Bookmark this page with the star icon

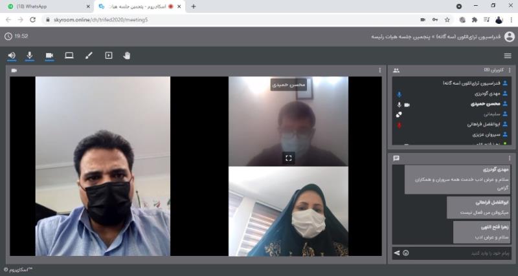[447, 20]
